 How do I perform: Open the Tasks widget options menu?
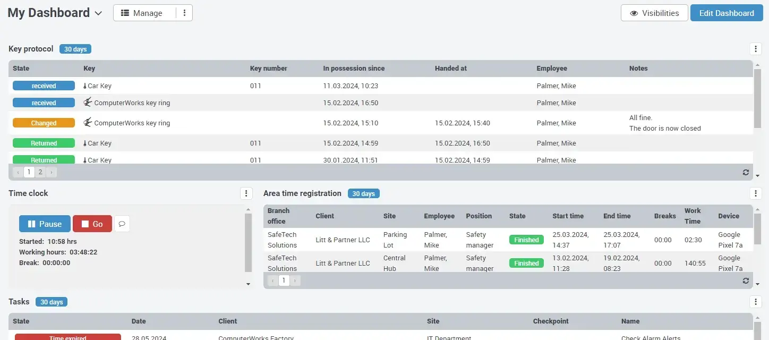point(756,302)
